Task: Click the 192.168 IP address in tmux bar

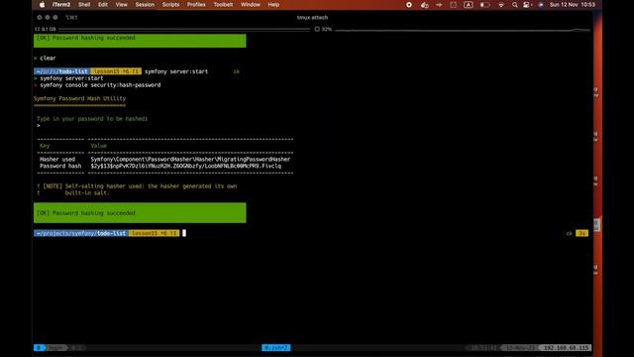Action: [x=566, y=348]
